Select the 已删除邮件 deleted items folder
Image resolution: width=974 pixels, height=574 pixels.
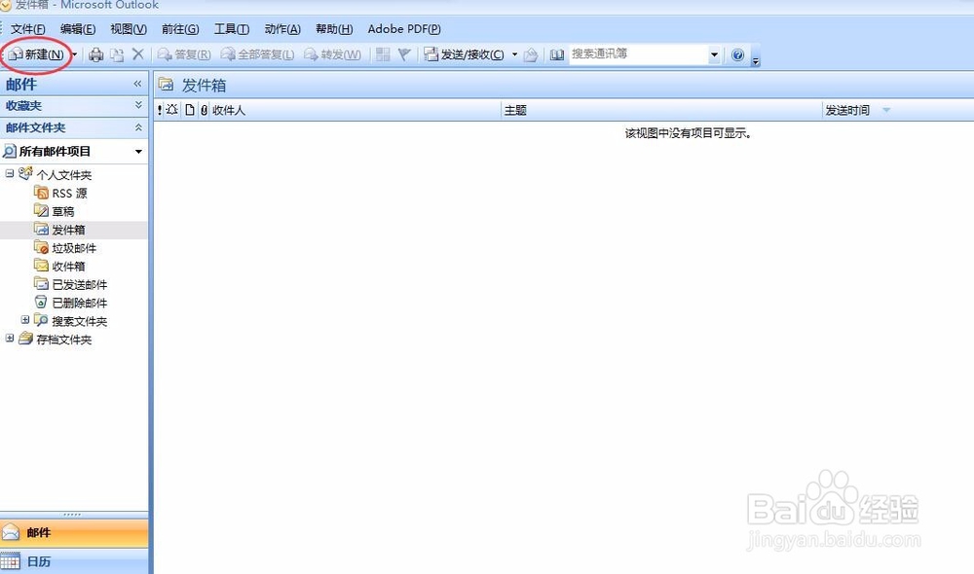pyautogui.click(x=80, y=303)
